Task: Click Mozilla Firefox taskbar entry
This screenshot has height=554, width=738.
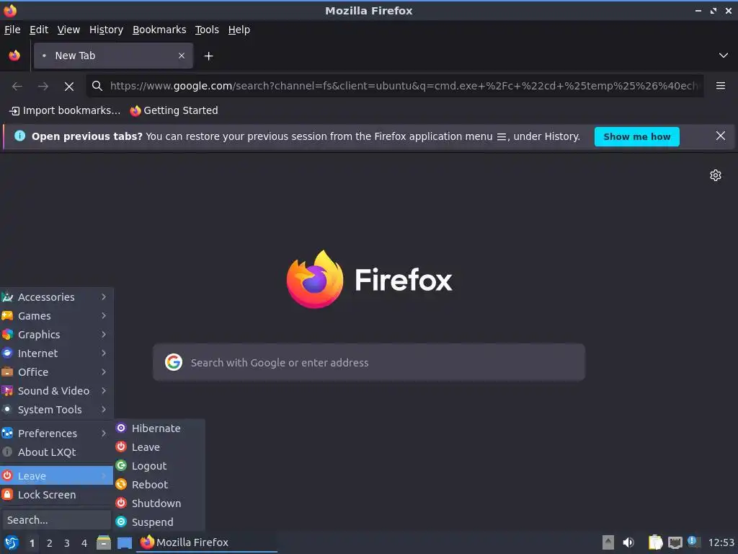Action: coord(207,542)
